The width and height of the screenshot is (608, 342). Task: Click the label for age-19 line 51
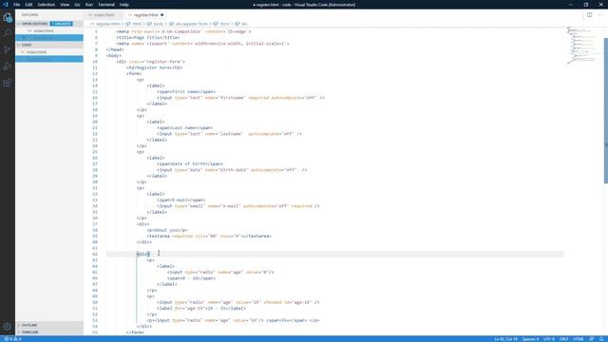pyautogui.click(x=201, y=308)
